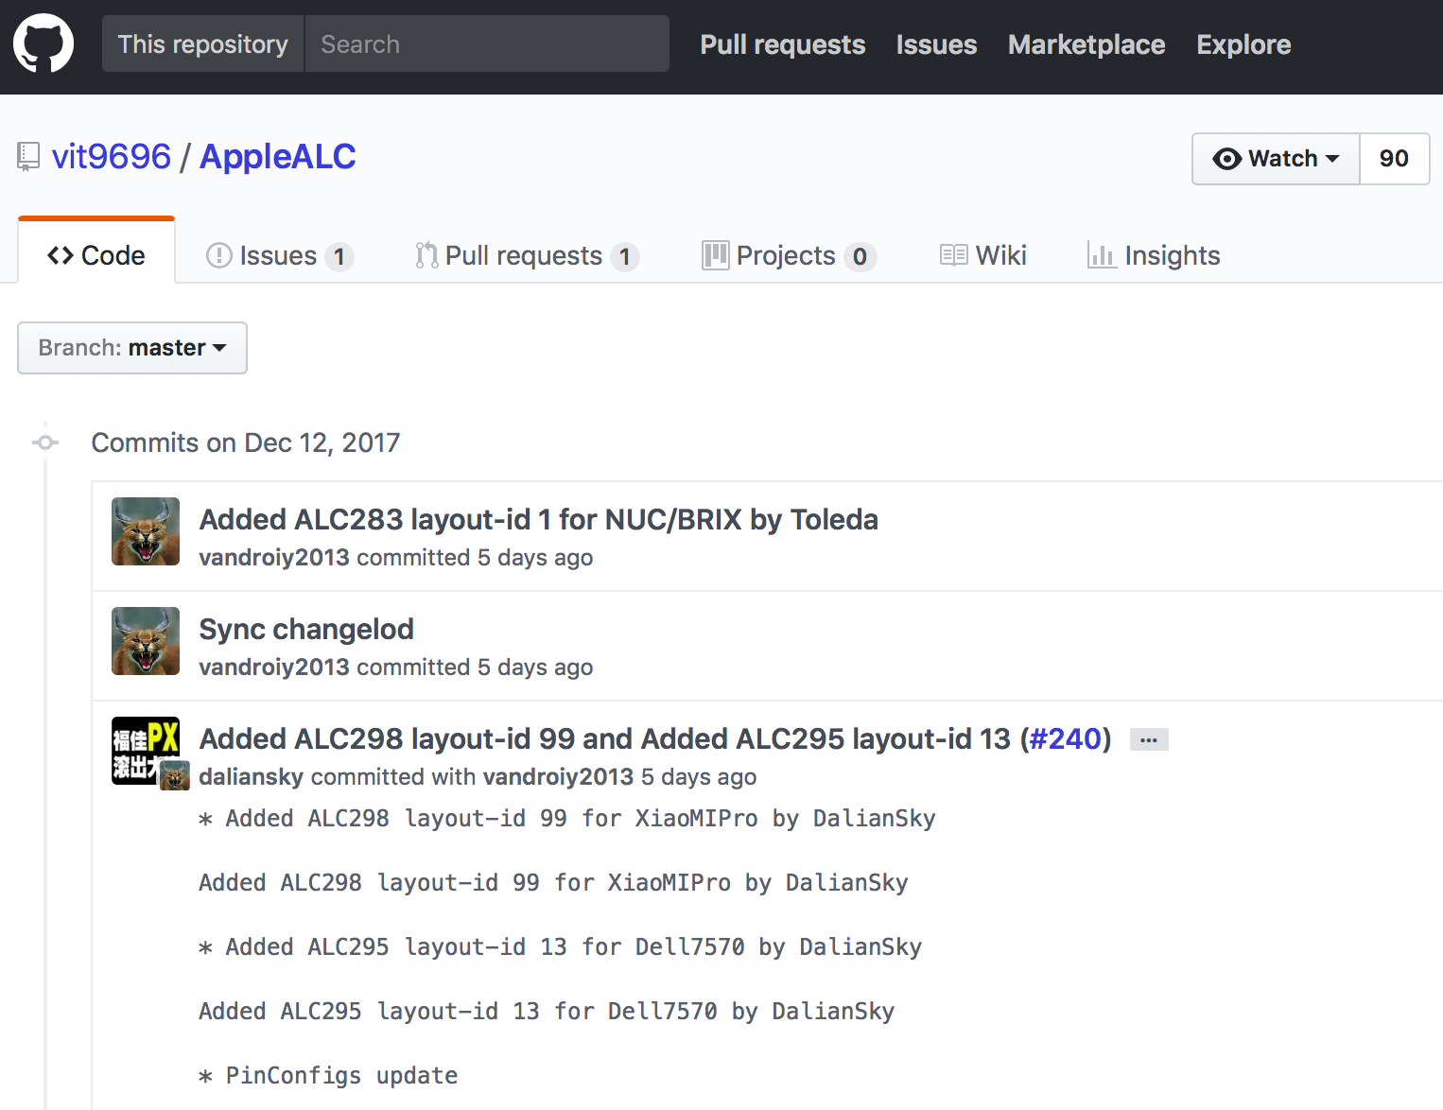Click the Code tab brackets icon

point(61,255)
